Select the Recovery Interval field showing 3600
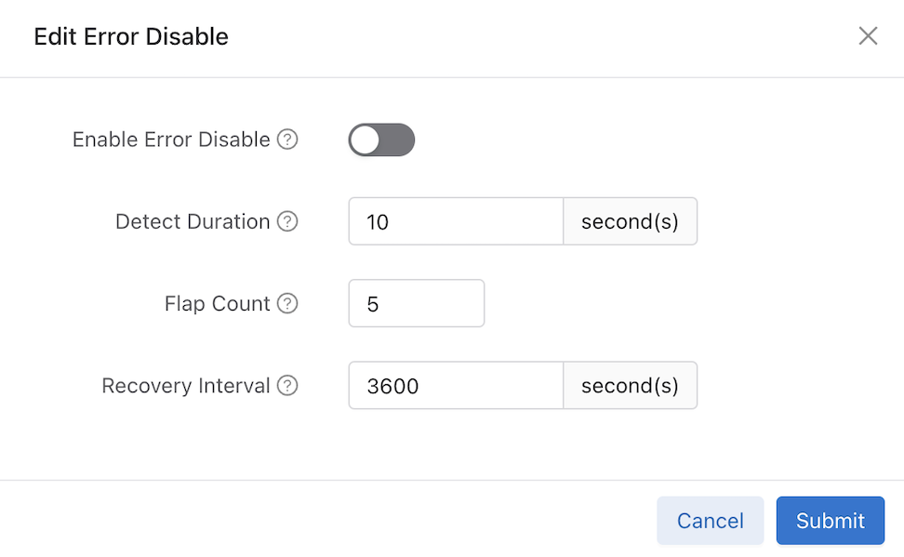Image resolution: width=904 pixels, height=557 pixels. tap(456, 385)
